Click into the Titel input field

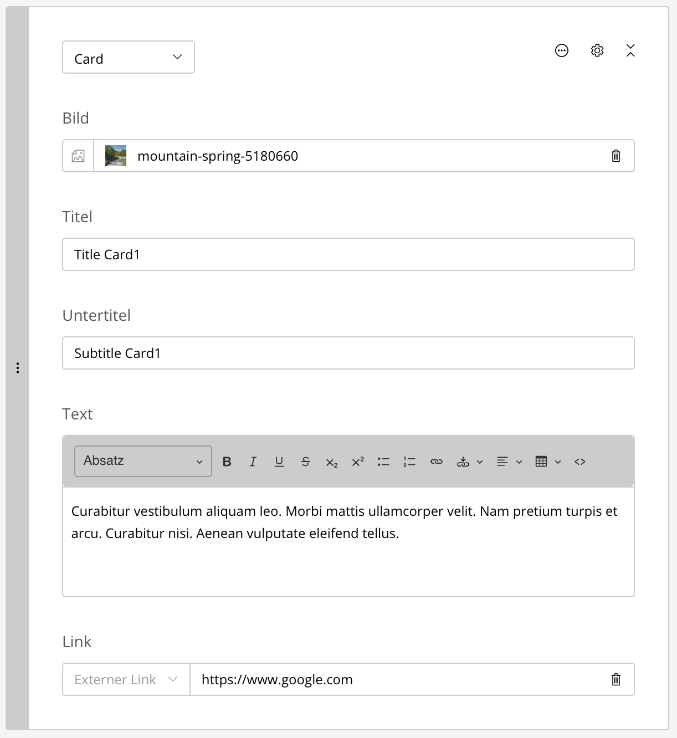click(x=348, y=254)
